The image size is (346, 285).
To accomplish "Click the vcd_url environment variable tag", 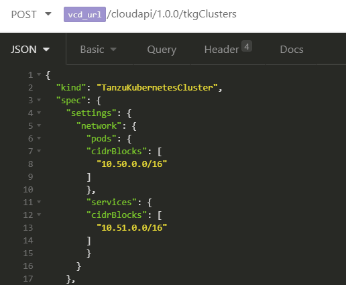I will coord(84,15).
